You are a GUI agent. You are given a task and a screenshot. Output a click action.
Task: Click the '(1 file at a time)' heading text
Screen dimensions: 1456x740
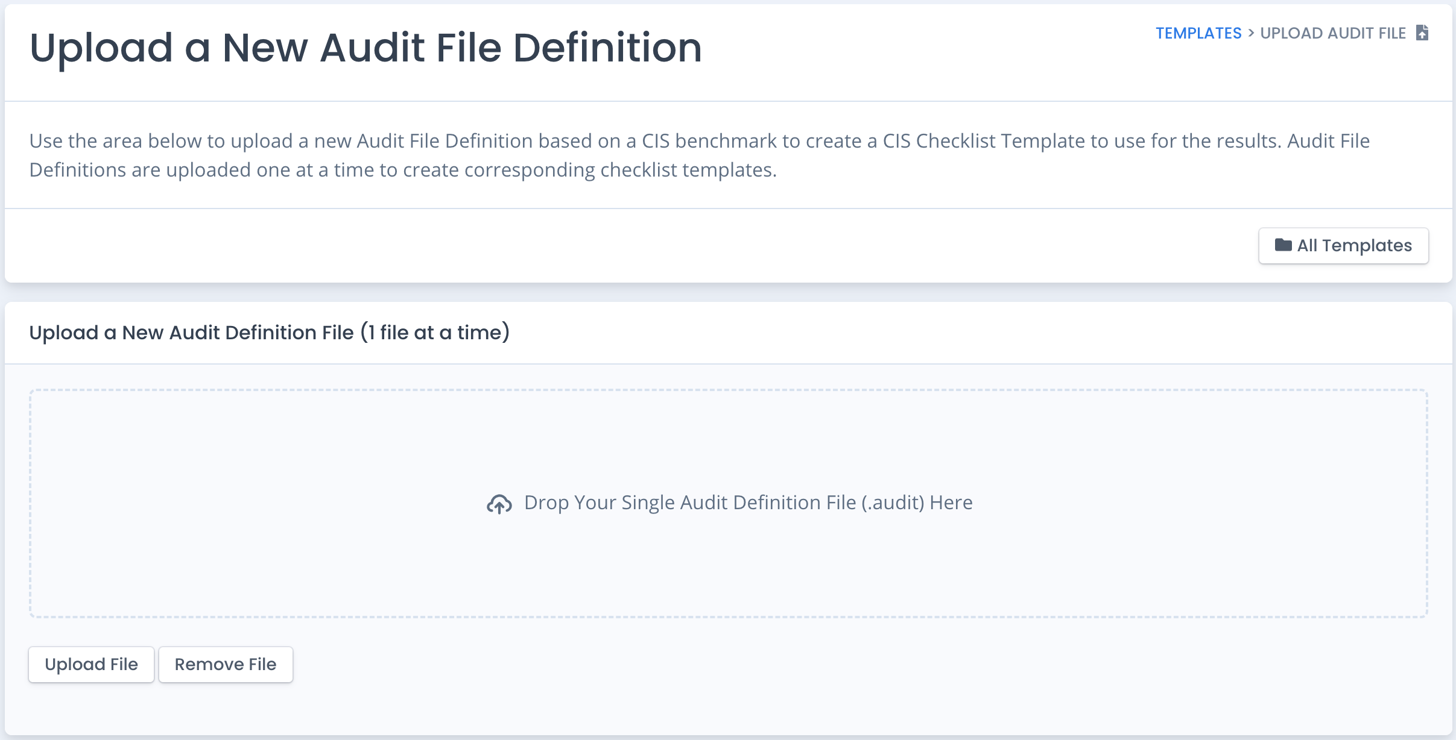[435, 333]
